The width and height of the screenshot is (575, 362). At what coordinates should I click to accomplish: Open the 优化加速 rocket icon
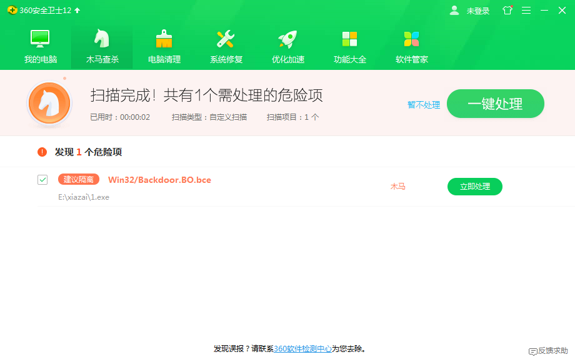click(x=287, y=39)
